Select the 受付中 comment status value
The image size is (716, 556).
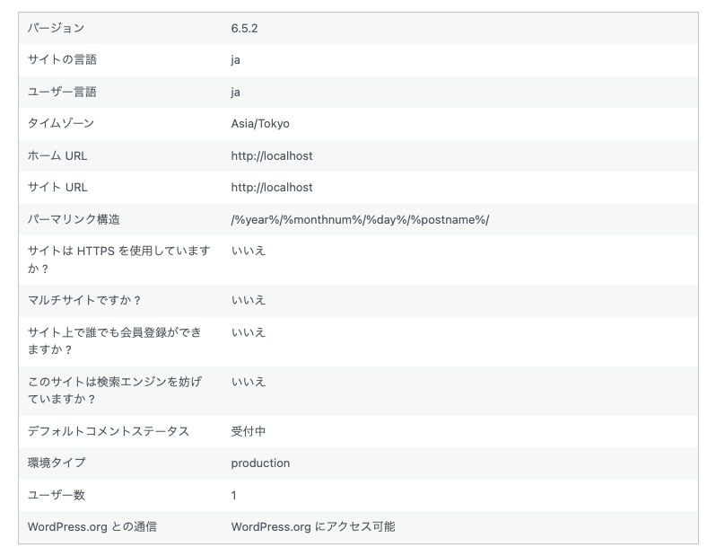(249, 431)
